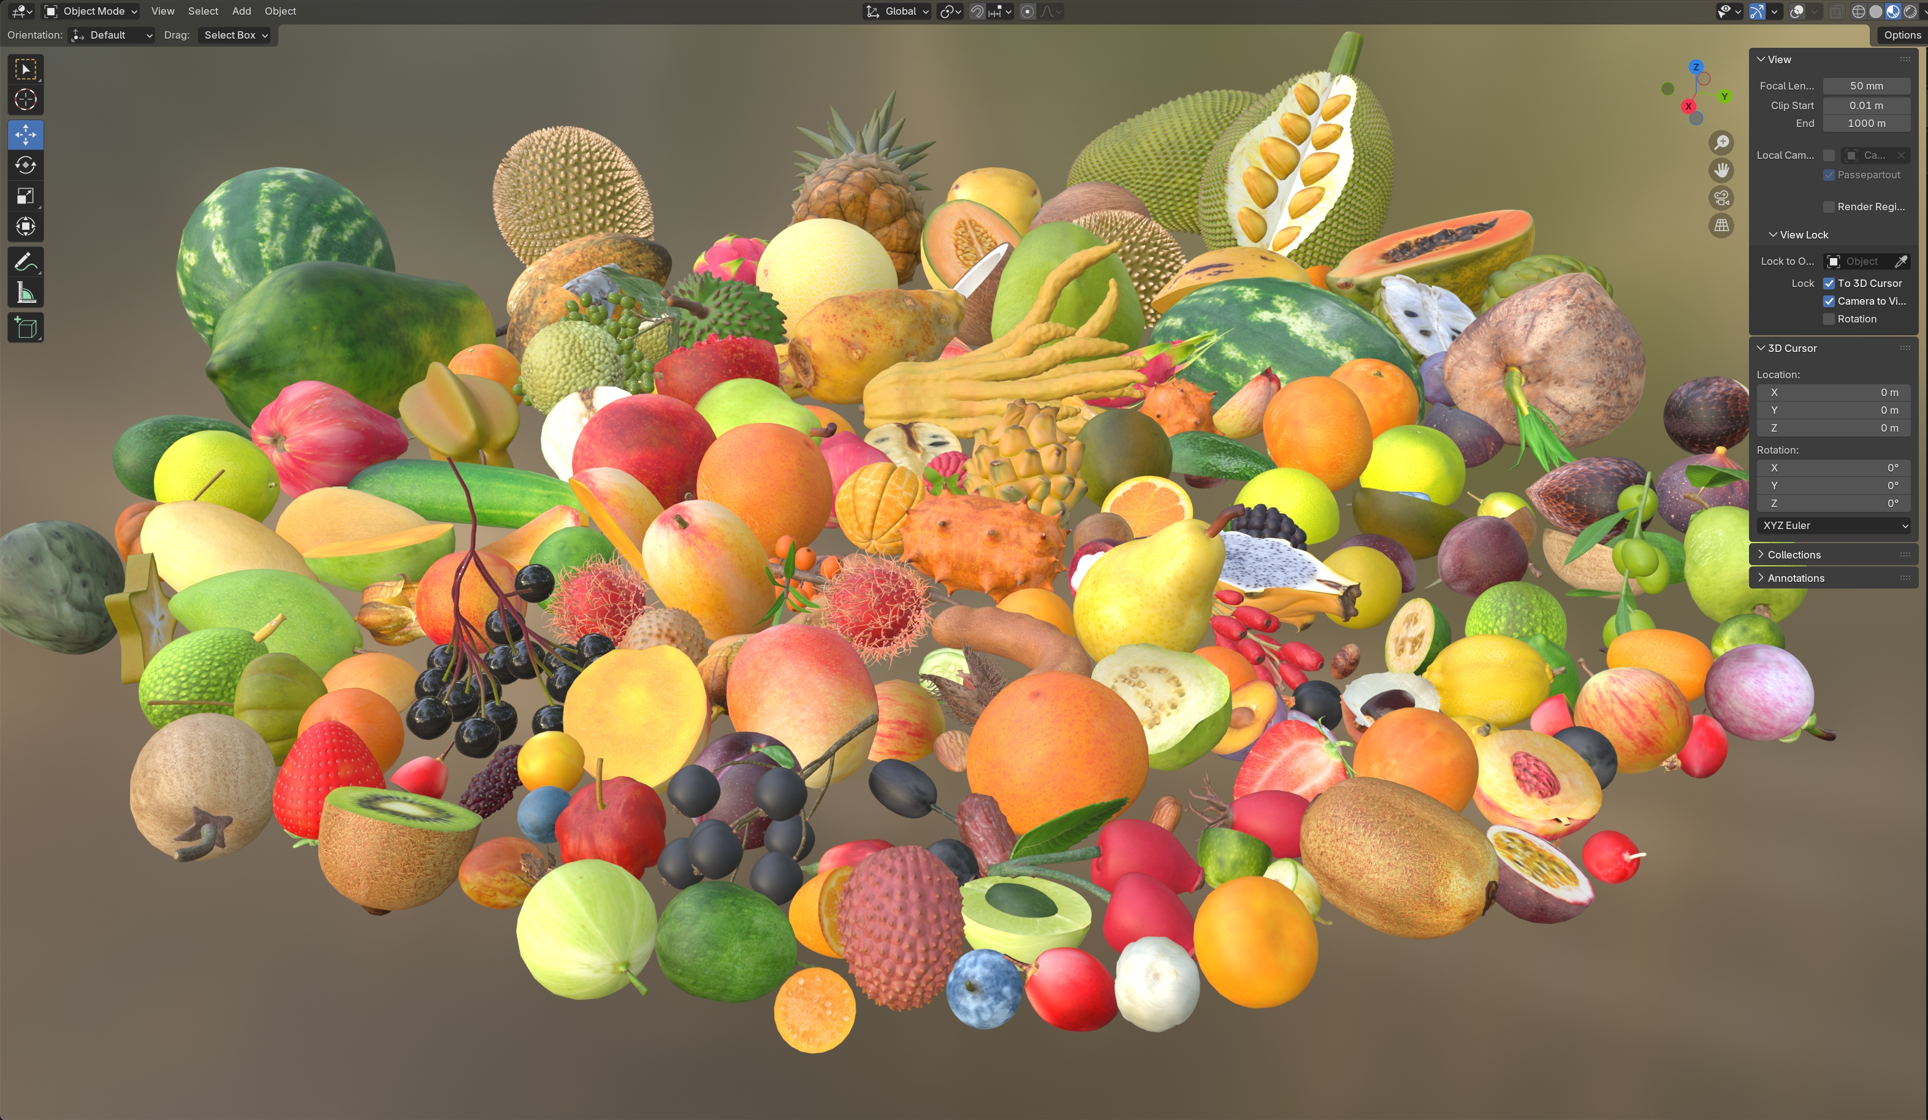The width and height of the screenshot is (1928, 1120).
Task: Enable the Rotation lock checkbox
Action: (x=1829, y=319)
